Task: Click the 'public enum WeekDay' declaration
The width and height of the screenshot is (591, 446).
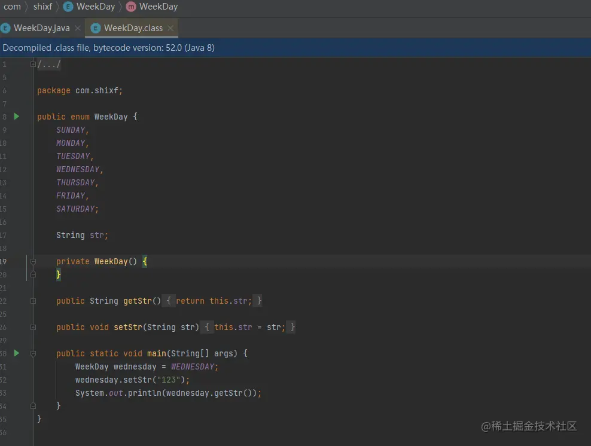Action: click(x=82, y=117)
